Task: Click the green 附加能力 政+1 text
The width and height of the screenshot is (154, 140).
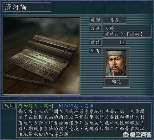Action: coord(36,106)
